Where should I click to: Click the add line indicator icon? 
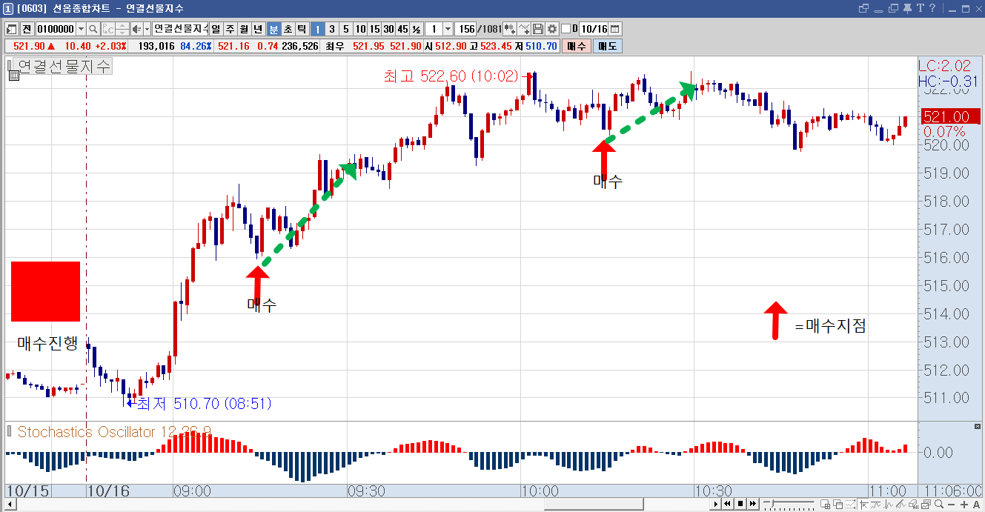pos(524,29)
